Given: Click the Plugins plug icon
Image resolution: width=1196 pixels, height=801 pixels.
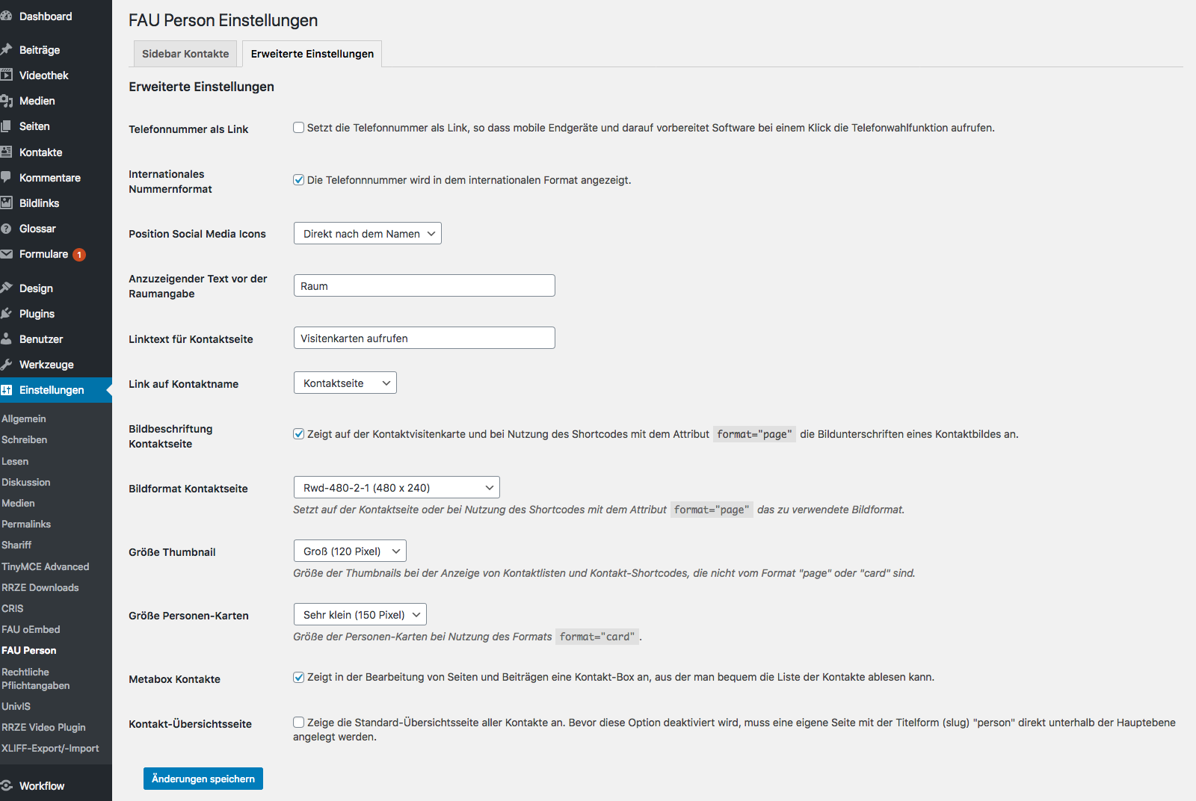Looking at the screenshot, I should (7, 313).
